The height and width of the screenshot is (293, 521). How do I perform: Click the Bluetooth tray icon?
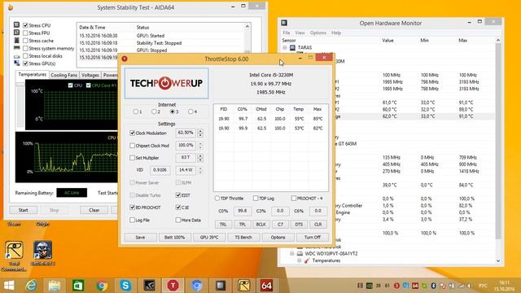[433, 286]
